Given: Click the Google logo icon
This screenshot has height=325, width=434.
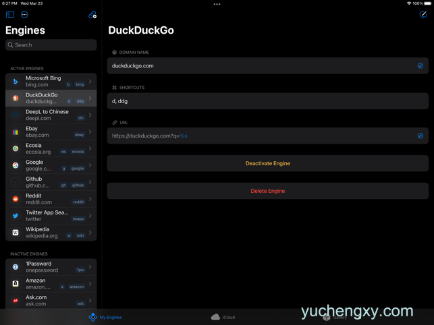Looking at the screenshot, I should pyautogui.click(x=16, y=165).
